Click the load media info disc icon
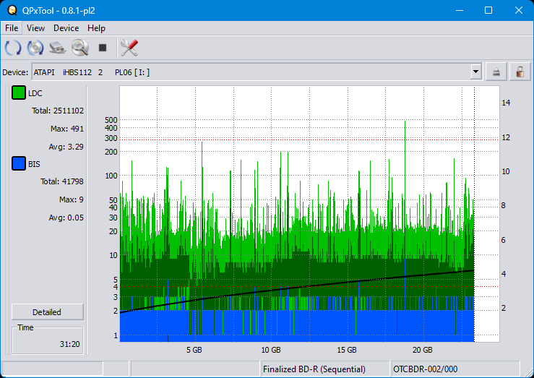Image resolution: width=534 pixels, height=378 pixels. pyautogui.click(x=35, y=47)
